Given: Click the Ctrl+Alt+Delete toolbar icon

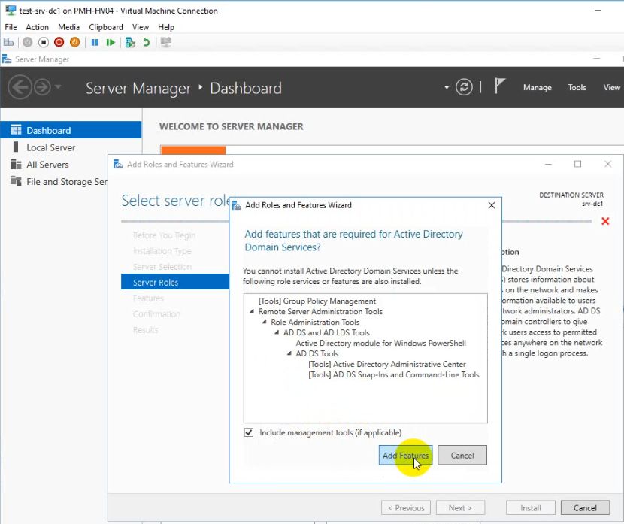Looking at the screenshot, I should pos(8,42).
